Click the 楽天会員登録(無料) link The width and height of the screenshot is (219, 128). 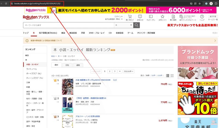tap(114, 19)
